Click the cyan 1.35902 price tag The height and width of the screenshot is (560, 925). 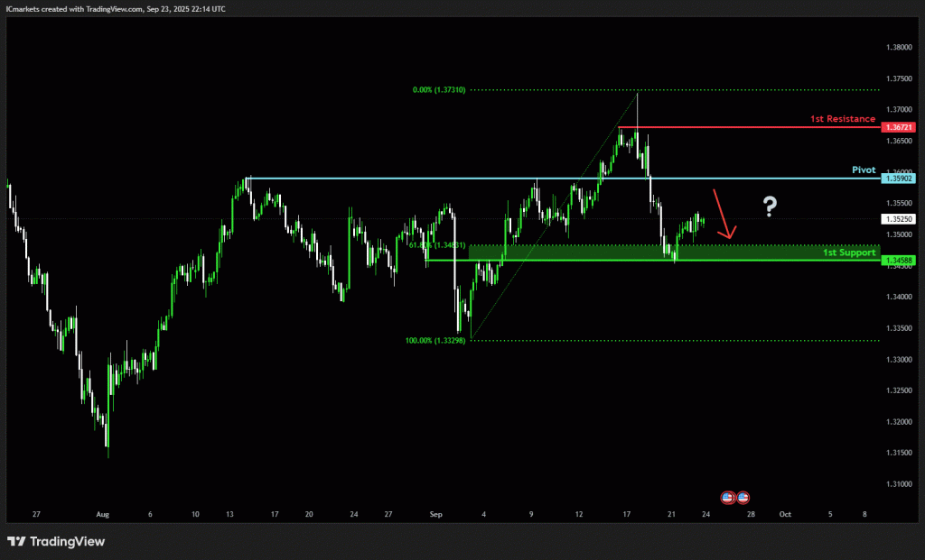(x=900, y=179)
